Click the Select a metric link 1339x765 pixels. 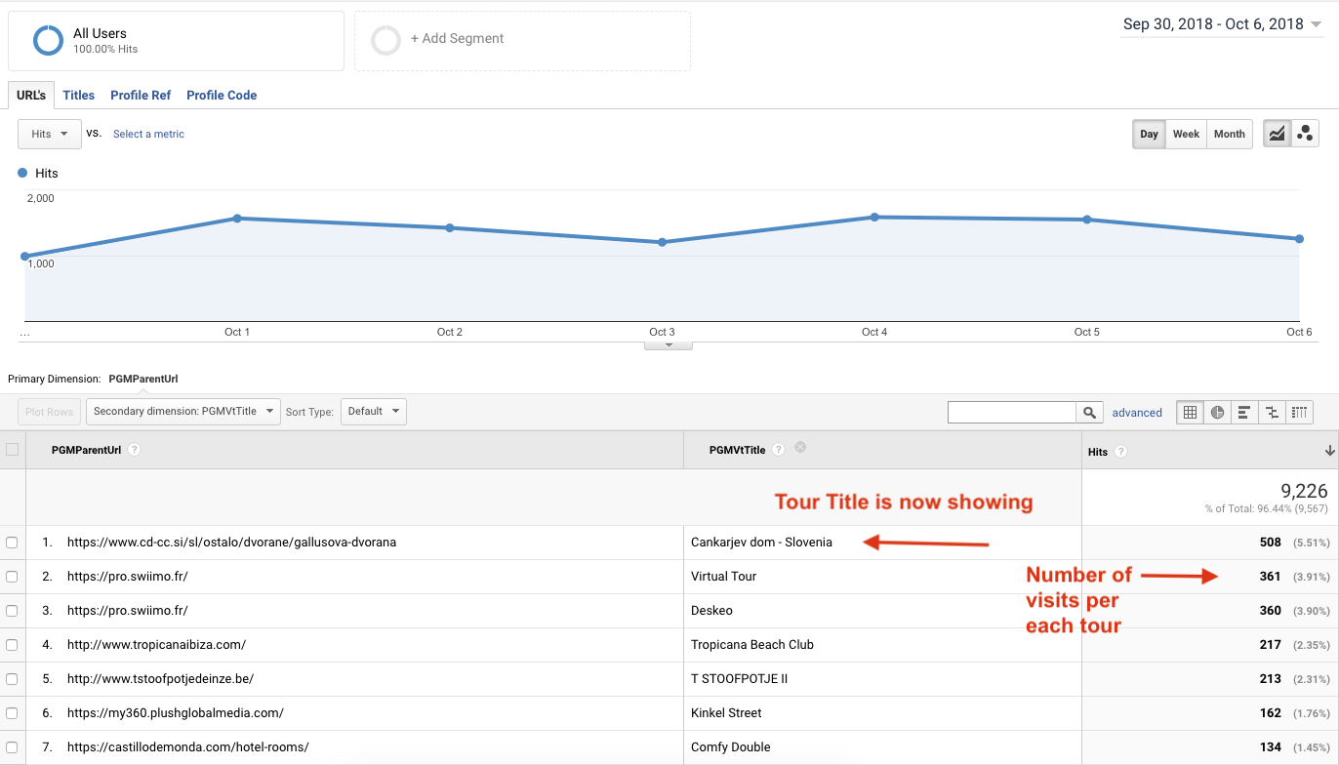148,135
